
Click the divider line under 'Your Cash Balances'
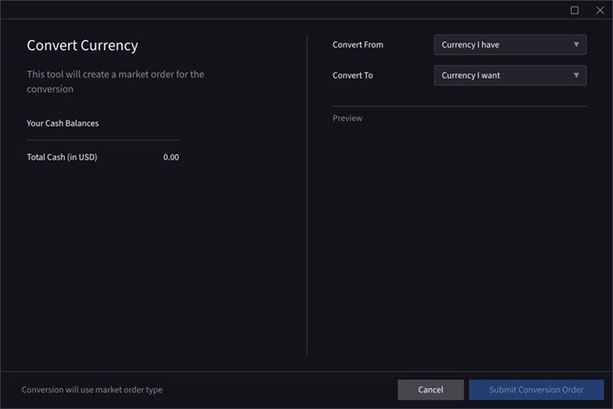pos(102,140)
